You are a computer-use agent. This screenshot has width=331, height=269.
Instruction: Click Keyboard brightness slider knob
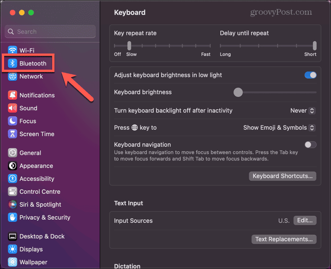click(238, 92)
